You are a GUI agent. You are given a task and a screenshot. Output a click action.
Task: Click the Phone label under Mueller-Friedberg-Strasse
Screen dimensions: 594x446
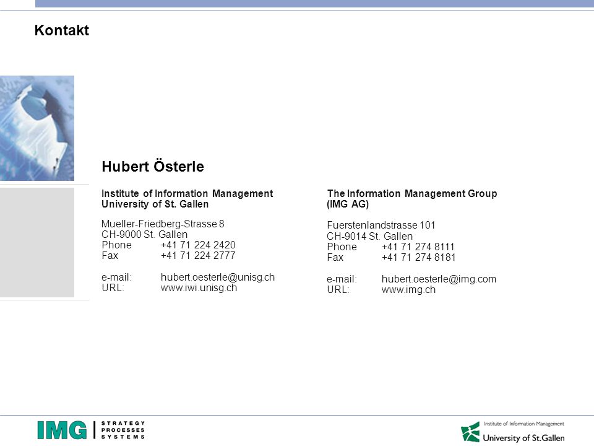coord(117,245)
